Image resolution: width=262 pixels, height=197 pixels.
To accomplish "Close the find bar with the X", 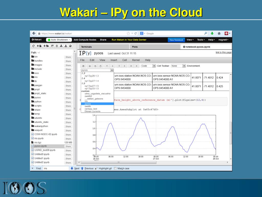I will pos(32,168).
